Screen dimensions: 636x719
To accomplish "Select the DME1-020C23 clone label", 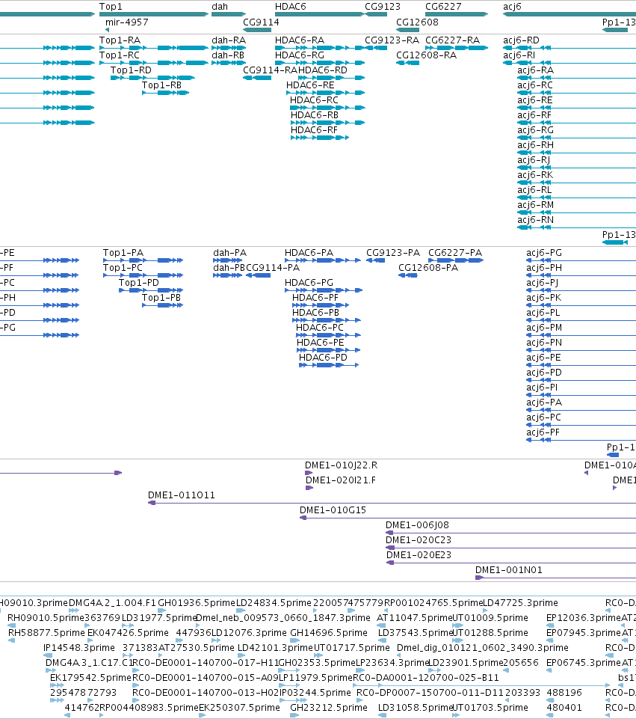I will click(419, 539).
